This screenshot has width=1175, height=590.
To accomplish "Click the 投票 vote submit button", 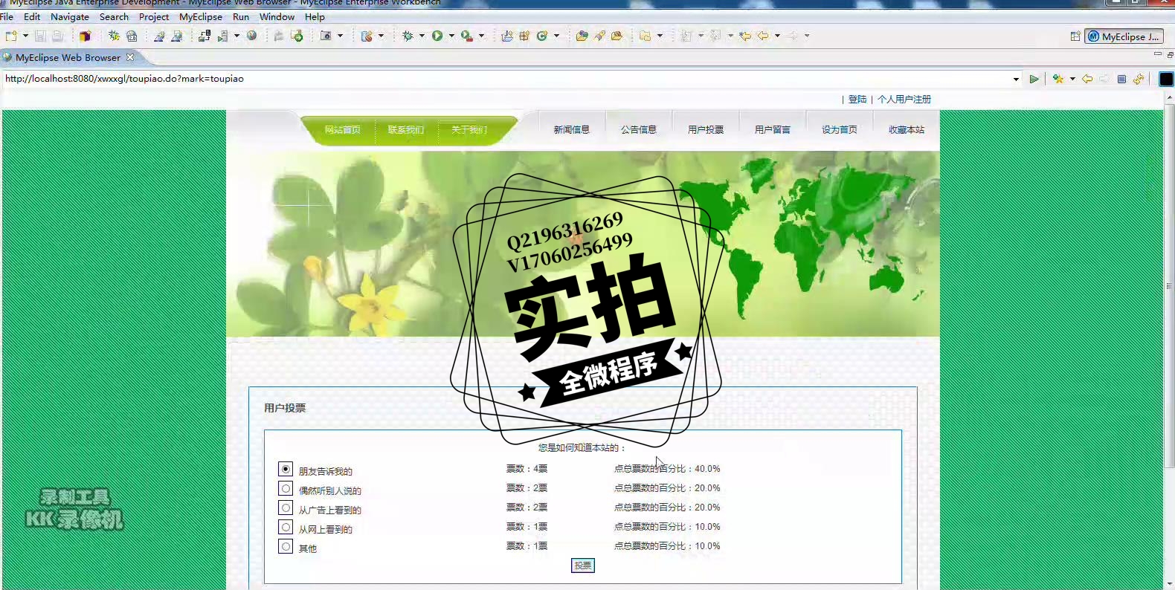I will click(x=583, y=565).
